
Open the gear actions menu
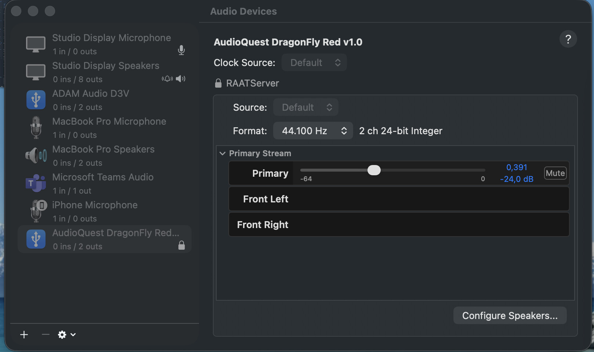tap(66, 334)
